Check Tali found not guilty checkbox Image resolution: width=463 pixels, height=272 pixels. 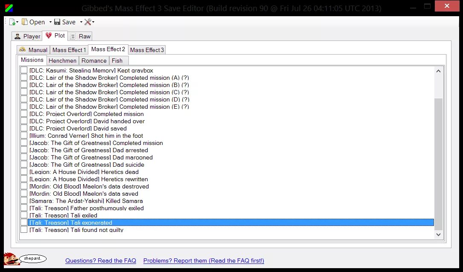pos(24,230)
